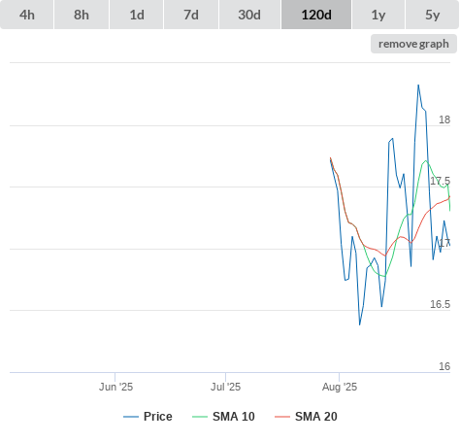Click the remove graph button
Screen dimensions: 460x442
tap(413, 44)
